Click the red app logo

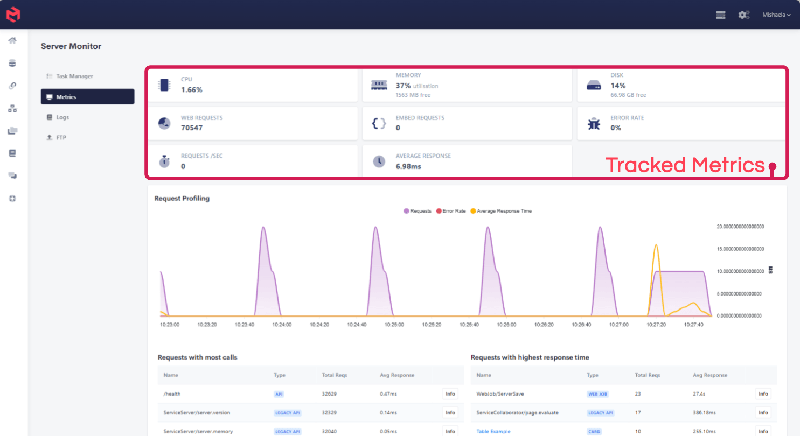13,15
